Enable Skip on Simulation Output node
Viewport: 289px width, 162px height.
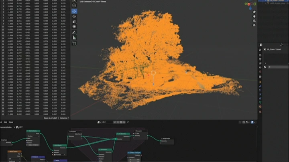pos(136,133)
